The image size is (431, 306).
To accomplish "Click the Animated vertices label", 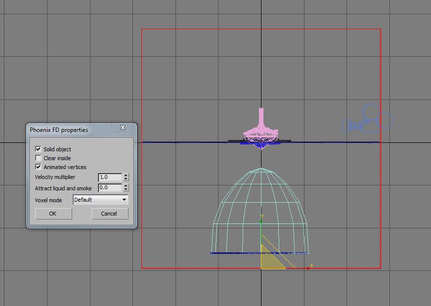I will (65, 167).
